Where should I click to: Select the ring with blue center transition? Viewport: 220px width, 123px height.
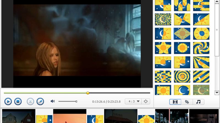click(201, 34)
